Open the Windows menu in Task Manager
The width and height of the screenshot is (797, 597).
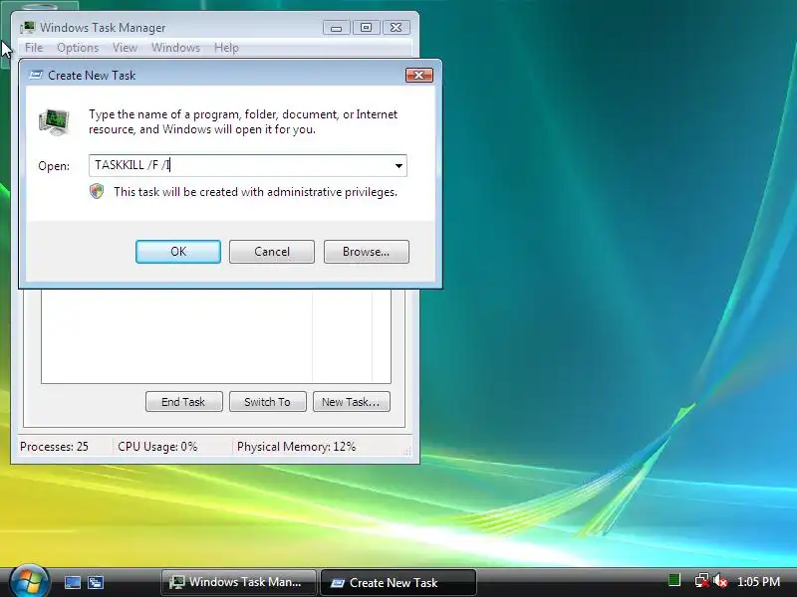pyautogui.click(x=175, y=48)
